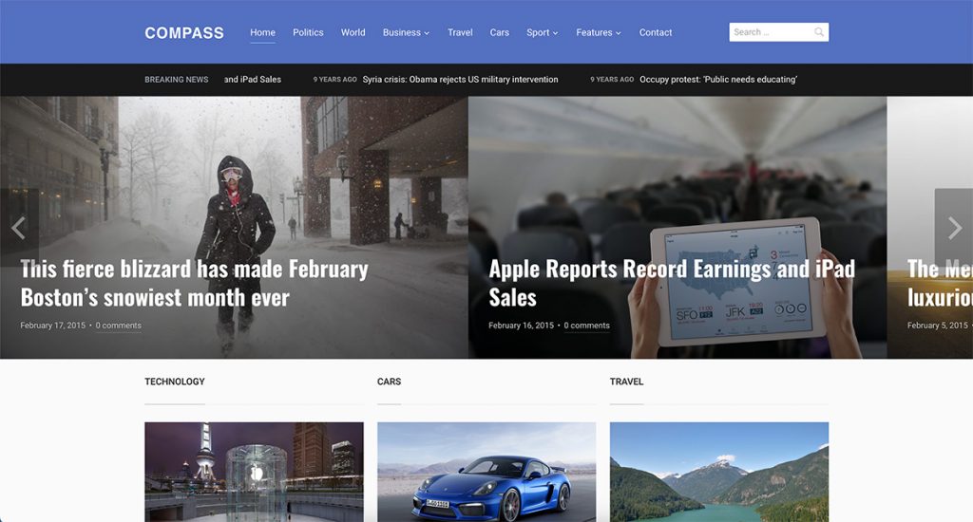This screenshot has height=522, width=973.
Task: Click the search magnifier icon
Action: click(x=819, y=32)
